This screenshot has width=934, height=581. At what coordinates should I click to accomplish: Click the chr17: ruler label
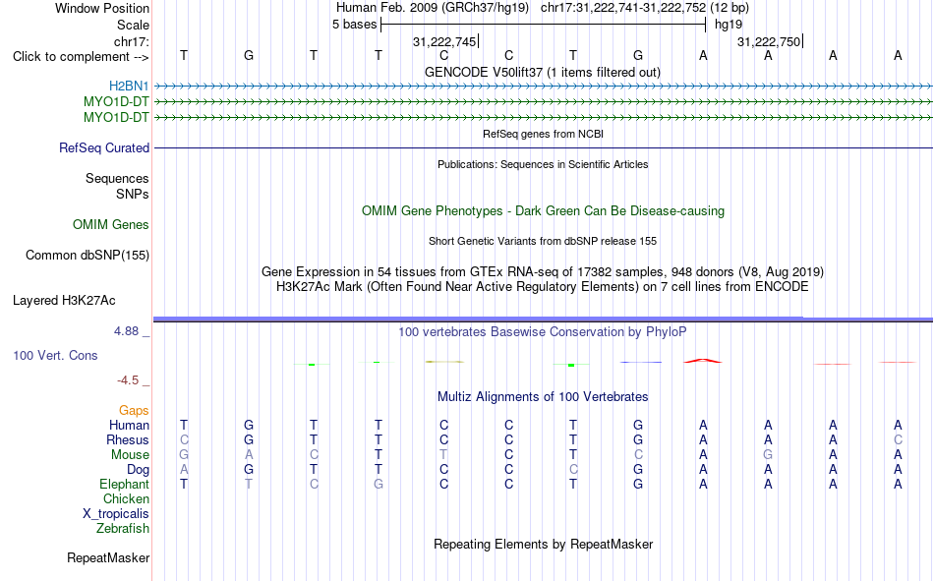[x=132, y=41]
